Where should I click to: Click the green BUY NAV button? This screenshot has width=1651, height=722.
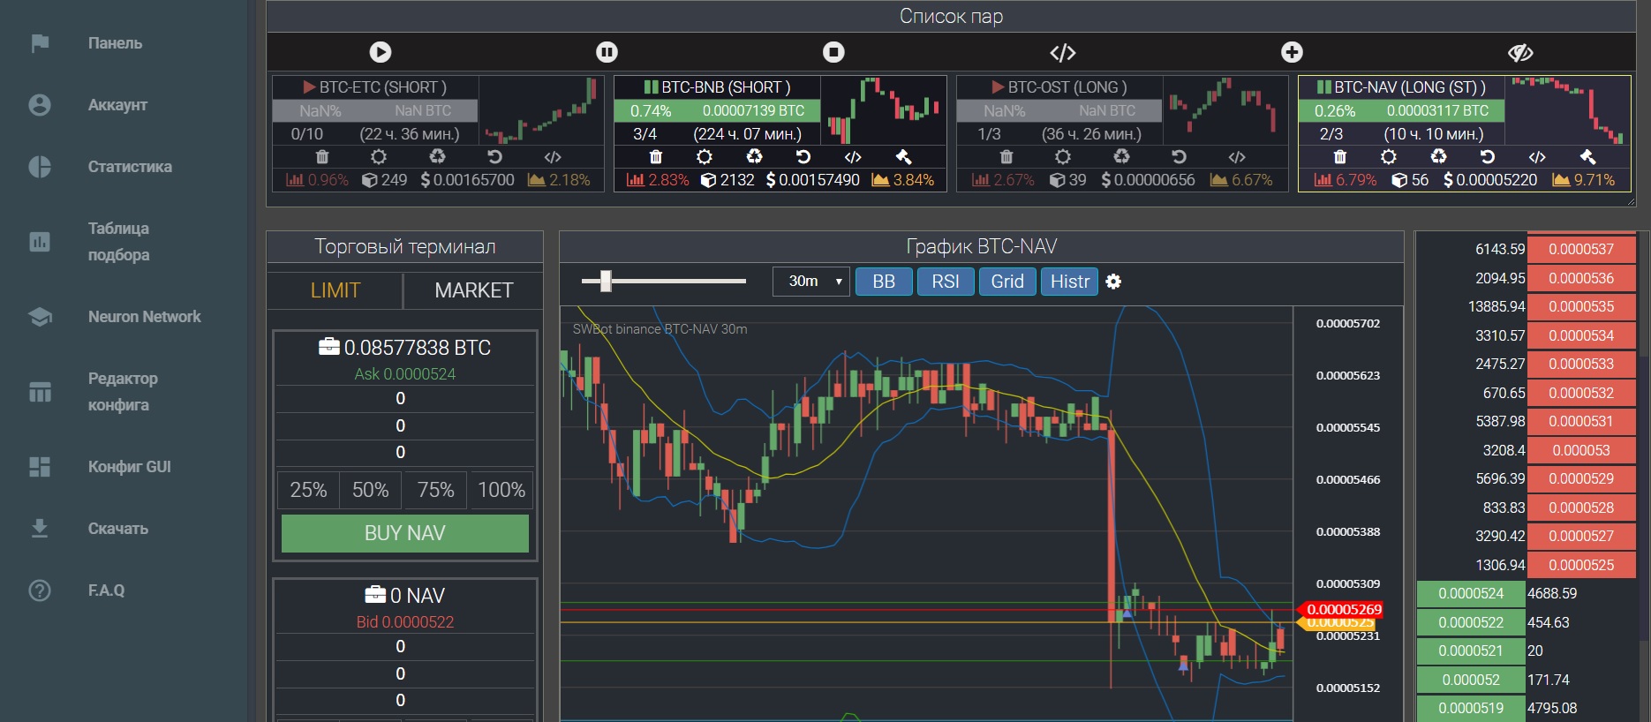point(405,533)
